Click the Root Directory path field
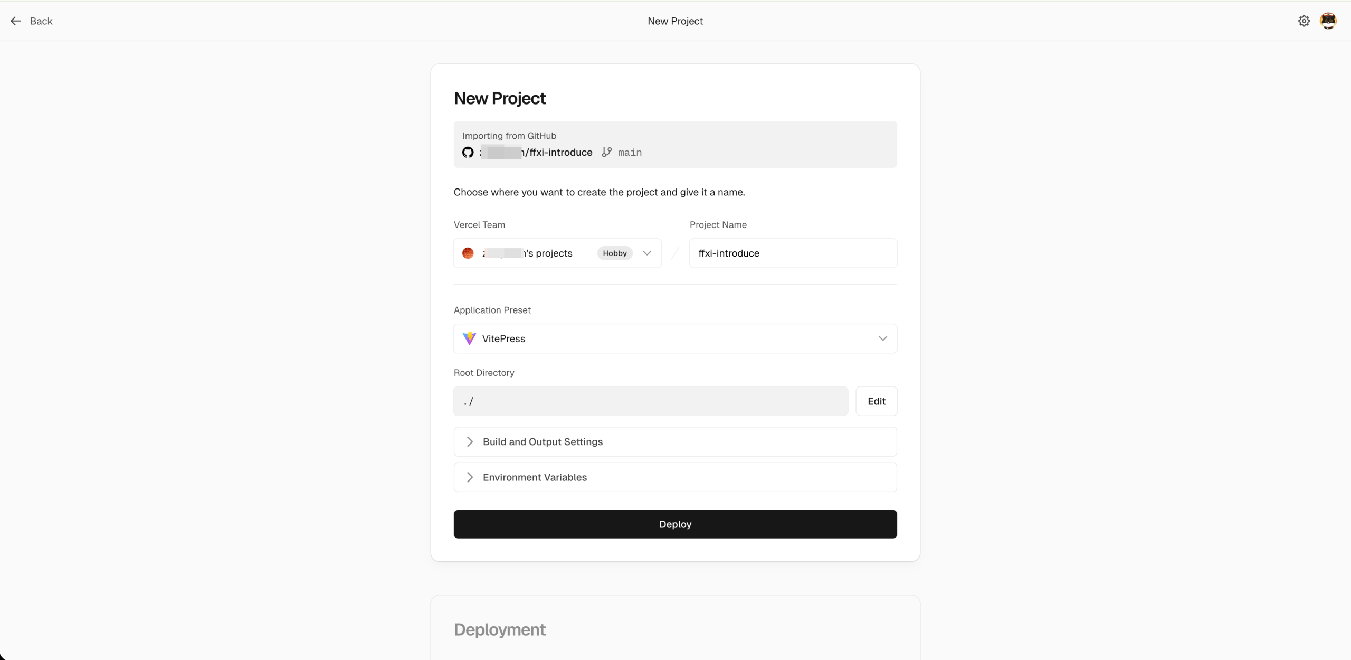 pyautogui.click(x=650, y=401)
